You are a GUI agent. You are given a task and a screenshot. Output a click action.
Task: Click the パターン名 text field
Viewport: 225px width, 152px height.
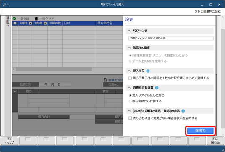(171, 38)
